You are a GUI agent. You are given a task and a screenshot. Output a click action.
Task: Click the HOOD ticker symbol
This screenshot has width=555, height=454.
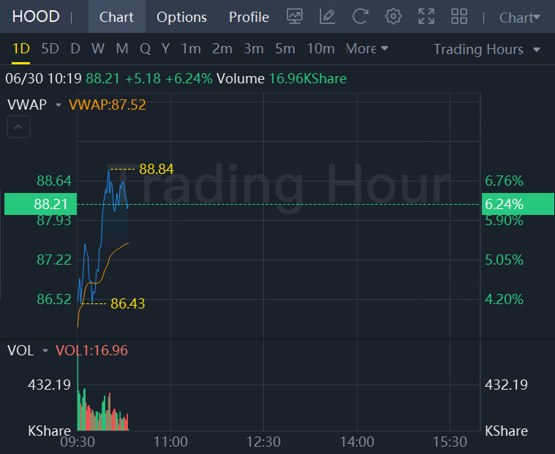click(x=36, y=17)
